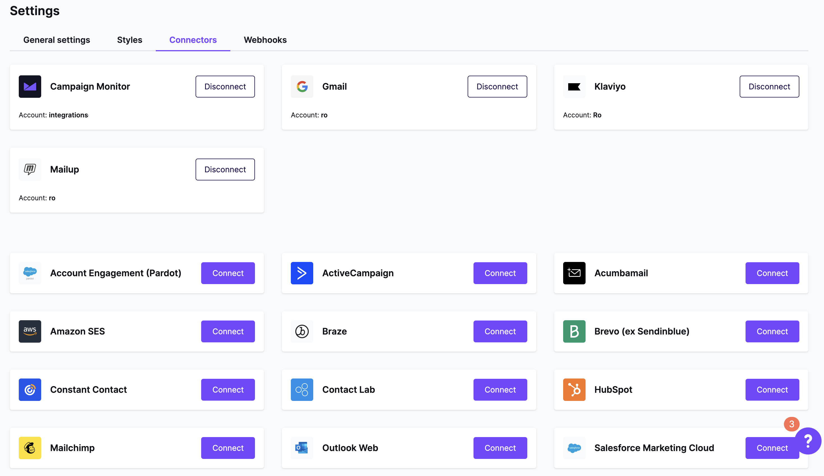824x476 pixels.
Task: Click the Klaviyo 'Account: Ro' text
Action: point(582,115)
